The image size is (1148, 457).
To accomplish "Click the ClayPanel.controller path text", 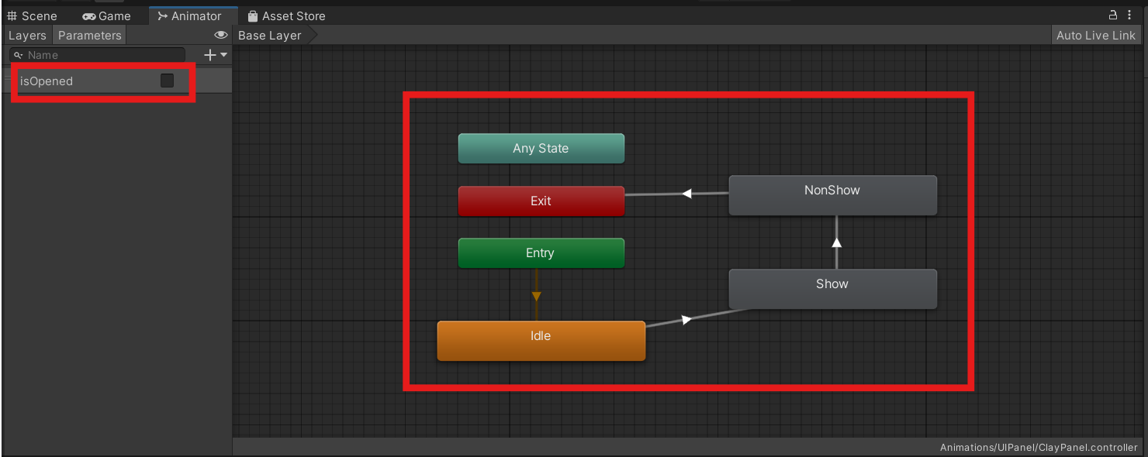I will (1039, 447).
